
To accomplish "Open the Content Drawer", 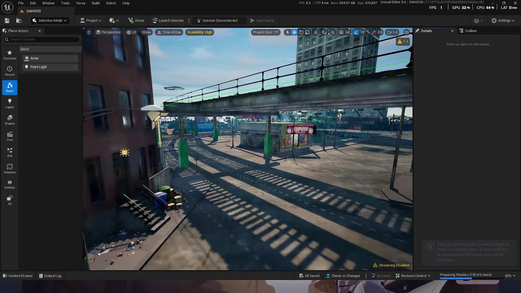I will point(18,276).
